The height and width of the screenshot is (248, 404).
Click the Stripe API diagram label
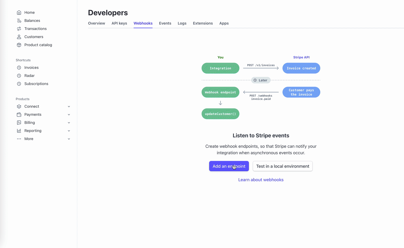(x=301, y=57)
